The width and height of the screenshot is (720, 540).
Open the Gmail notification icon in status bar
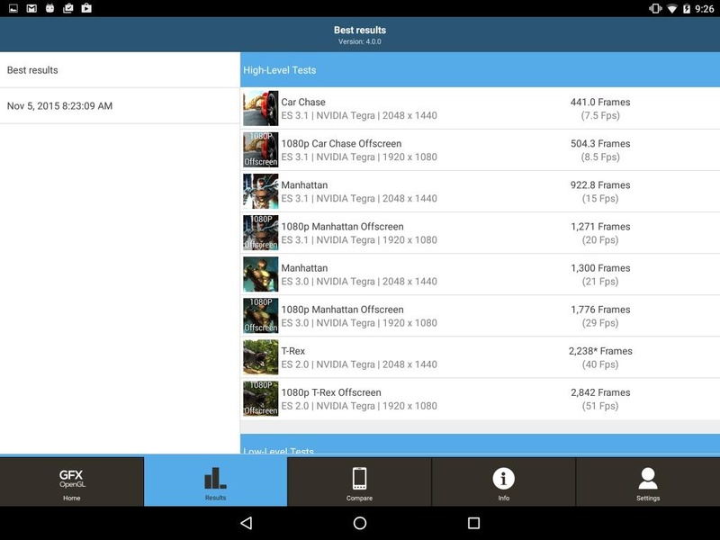(x=31, y=8)
